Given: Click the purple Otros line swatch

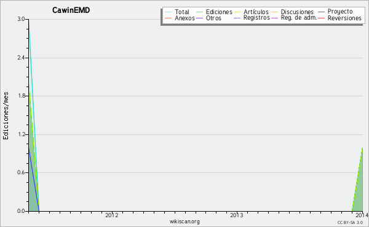Looking at the screenshot, I should [199, 18].
